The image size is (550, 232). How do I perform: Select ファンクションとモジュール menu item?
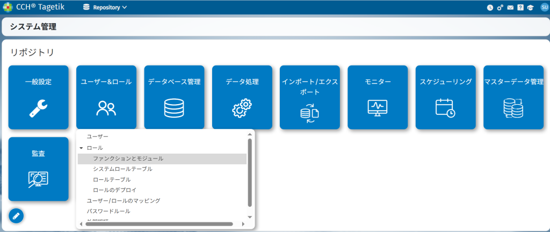coord(128,158)
